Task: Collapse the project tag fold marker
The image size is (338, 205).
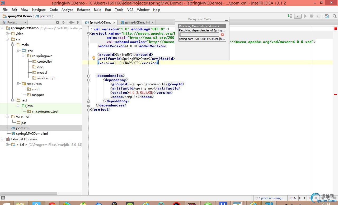Action: [89, 33]
